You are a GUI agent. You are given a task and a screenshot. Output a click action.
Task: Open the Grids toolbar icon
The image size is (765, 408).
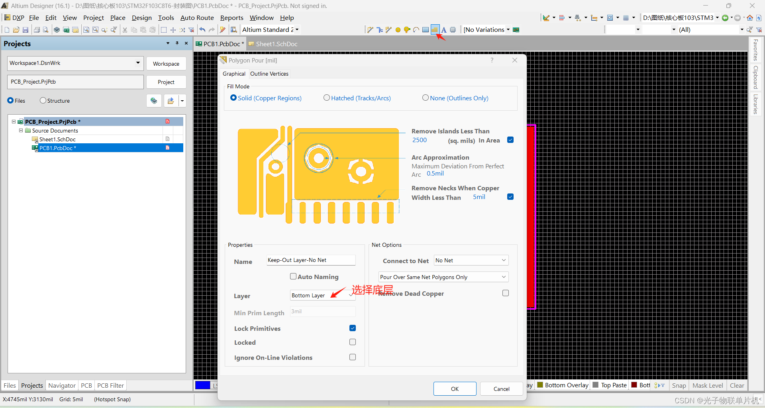point(626,18)
